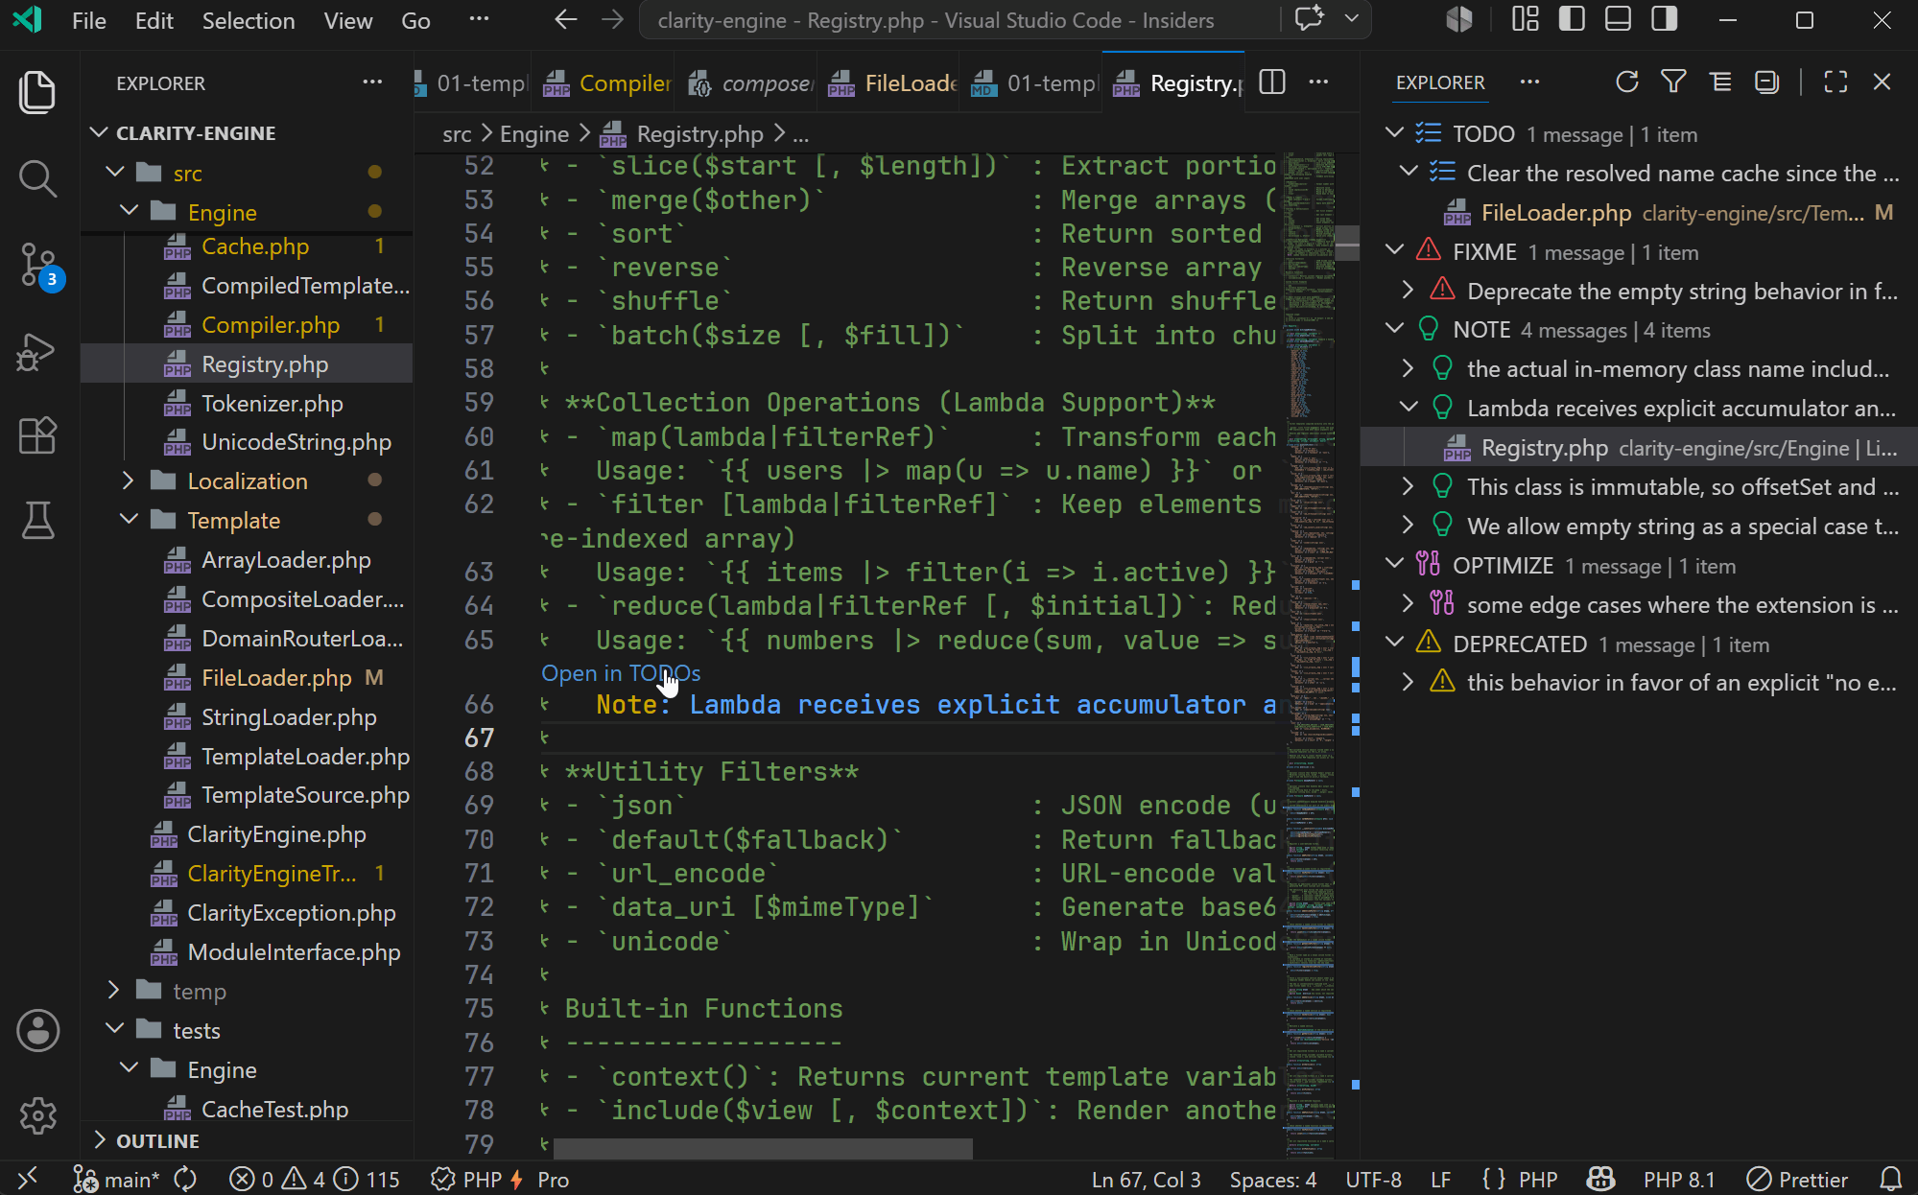Expand the Localization folder
1918x1195 pixels.
128,480
